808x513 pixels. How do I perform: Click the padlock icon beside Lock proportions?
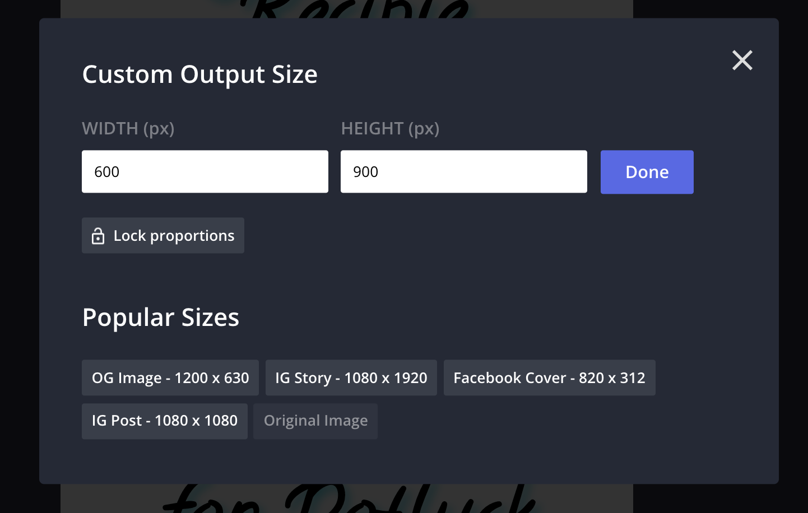coord(98,236)
